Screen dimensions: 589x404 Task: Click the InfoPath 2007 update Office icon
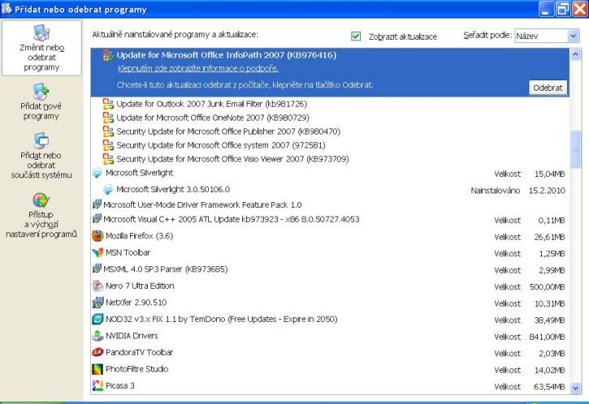click(108, 55)
